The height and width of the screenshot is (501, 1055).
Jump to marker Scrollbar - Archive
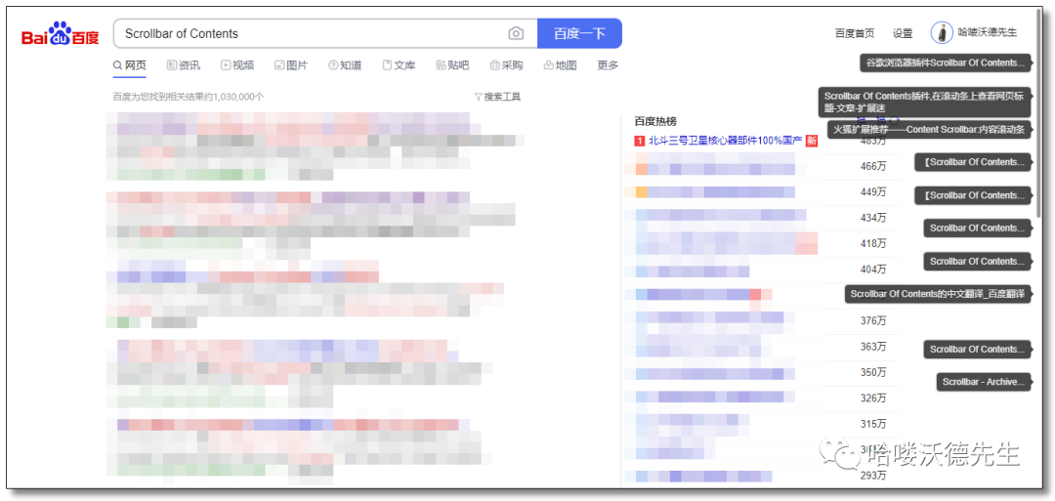point(984,382)
